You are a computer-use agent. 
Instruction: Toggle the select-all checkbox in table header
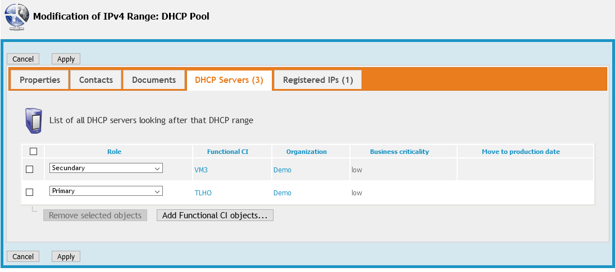pyautogui.click(x=33, y=151)
